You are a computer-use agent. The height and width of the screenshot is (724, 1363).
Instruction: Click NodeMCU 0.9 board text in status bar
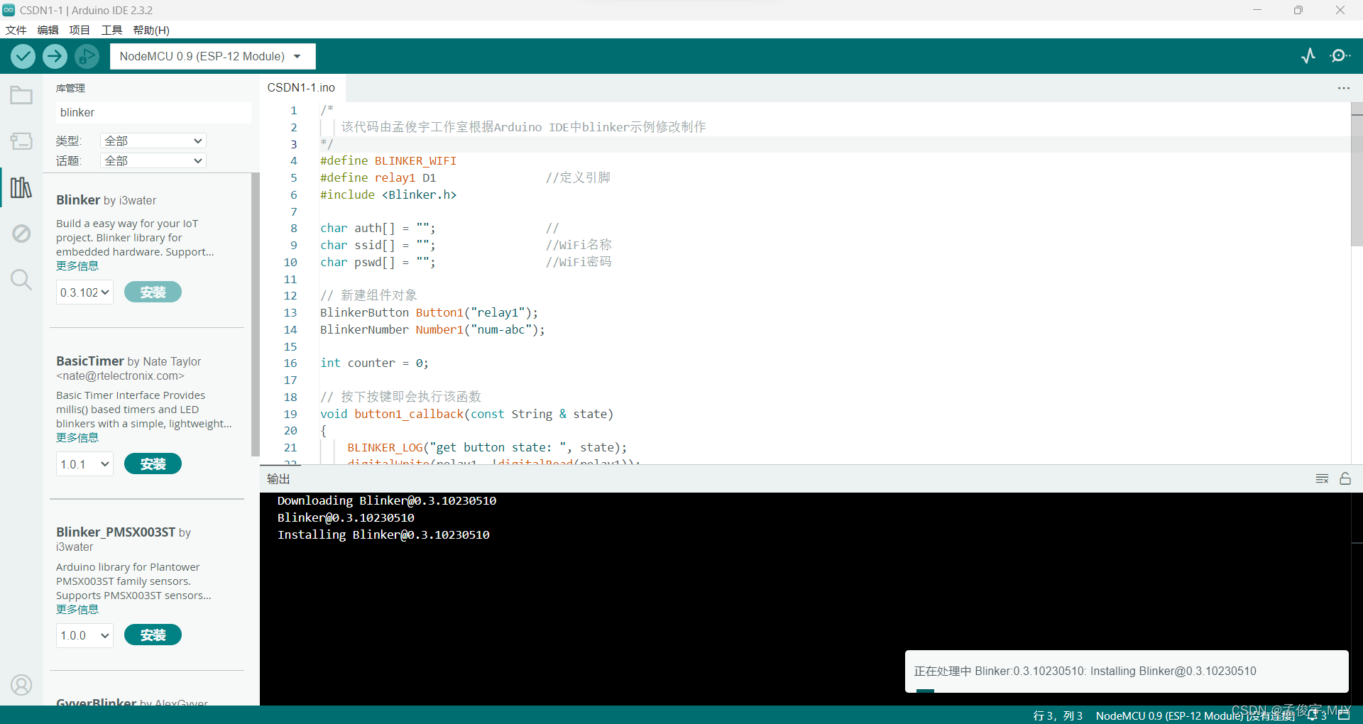1195,715
